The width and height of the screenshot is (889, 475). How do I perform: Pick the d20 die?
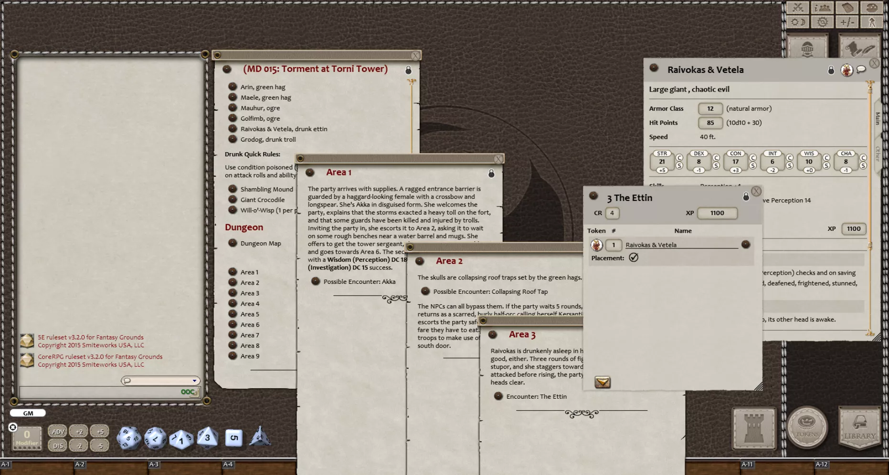pyautogui.click(x=129, y=438)
